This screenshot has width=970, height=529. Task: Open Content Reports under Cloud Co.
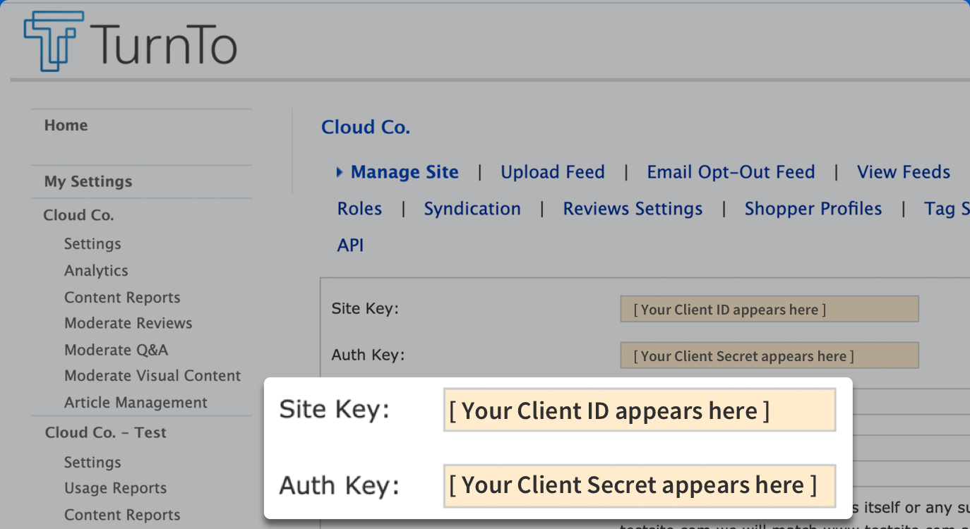click(x=122, y=298)
